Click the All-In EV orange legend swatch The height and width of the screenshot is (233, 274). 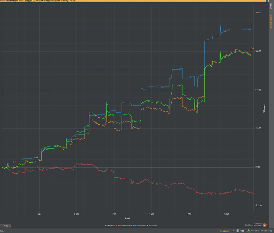147,226
